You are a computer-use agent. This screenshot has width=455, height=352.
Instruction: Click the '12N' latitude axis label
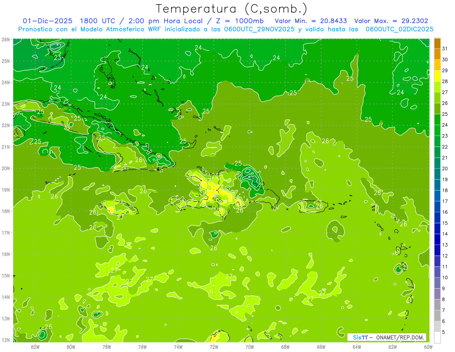[5, 340]
